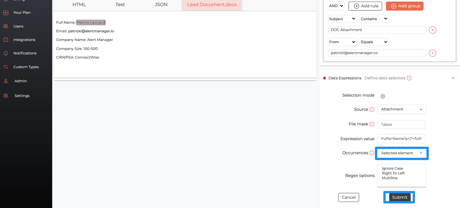Open the From field dropdown
The image size is (460, 208).
[x=342, y=42]
